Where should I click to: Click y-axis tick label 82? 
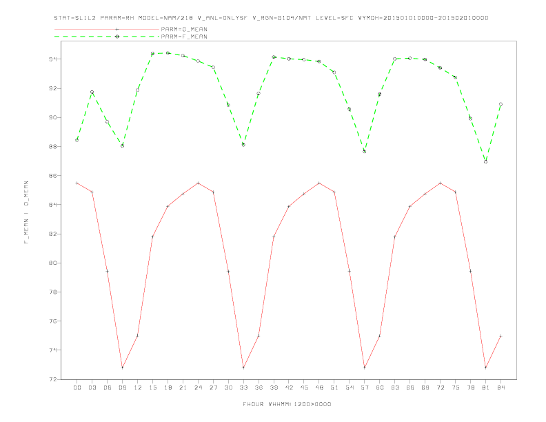[53, 234]
